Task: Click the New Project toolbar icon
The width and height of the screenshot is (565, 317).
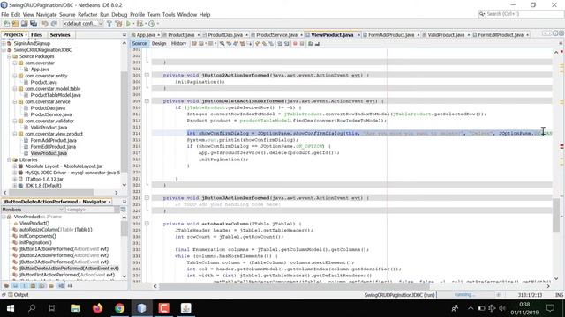Action: (16, 24)
